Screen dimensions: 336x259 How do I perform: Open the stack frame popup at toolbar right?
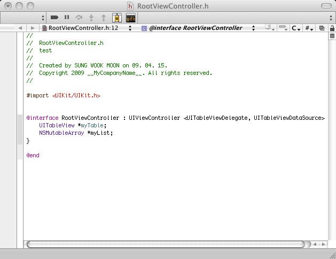tap(237, 18)
